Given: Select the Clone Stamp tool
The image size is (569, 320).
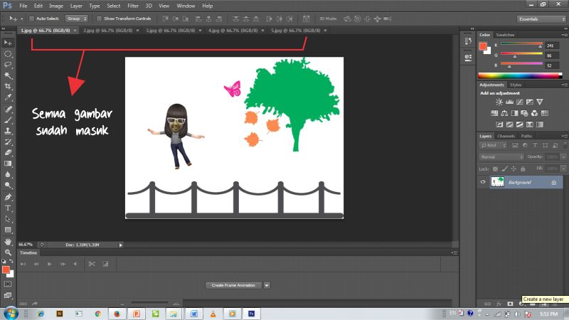Looking at the screenshot, I should [8, 131].
